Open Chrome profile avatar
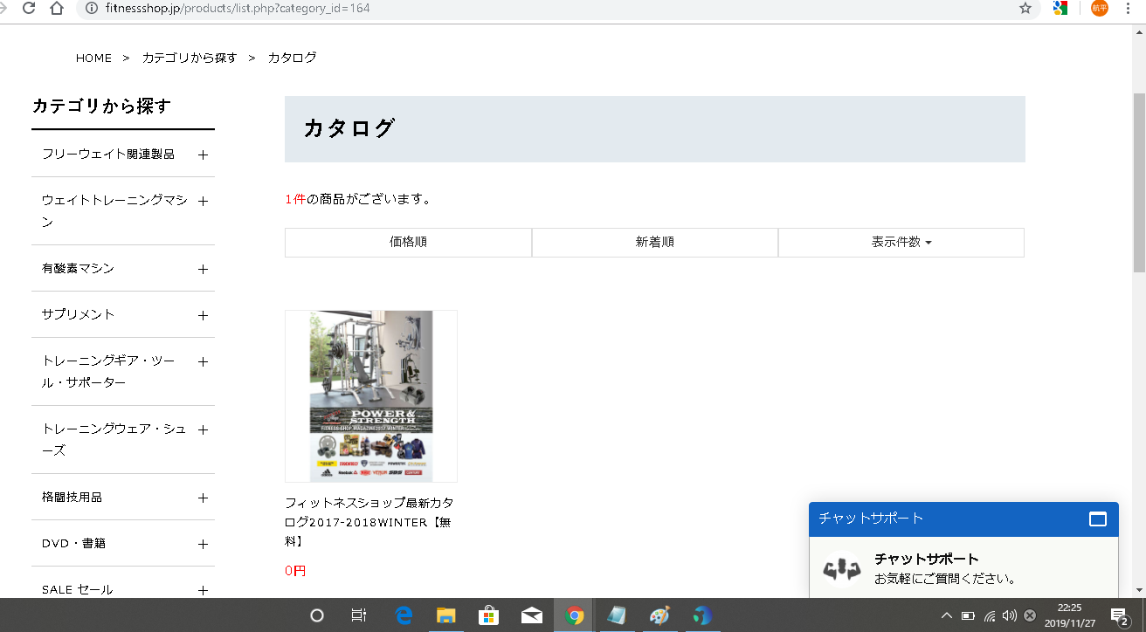Viewport: 1146px width, 632px height. pos(1099,8)
